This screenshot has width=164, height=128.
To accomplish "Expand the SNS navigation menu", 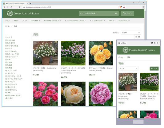I will [111, 21].
